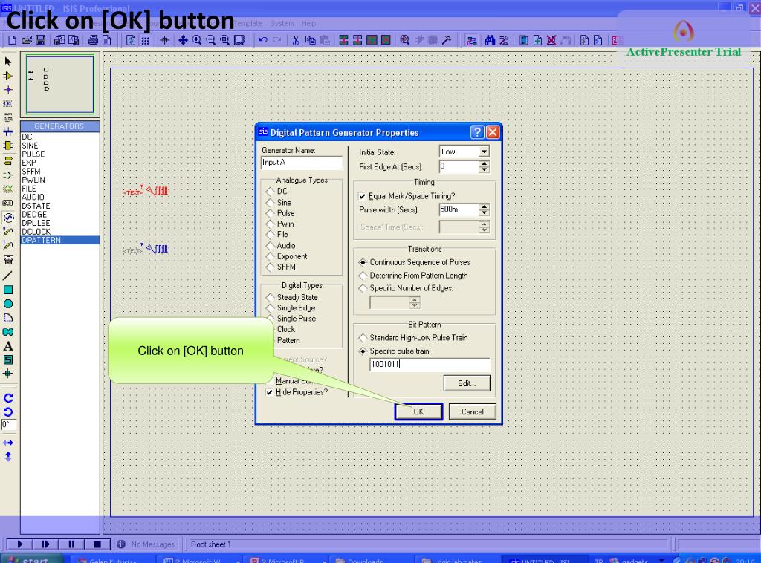Select 2D box drawing tool
This screenshot has height=563, width=761.
pyautogui.click(x=8, y=290)
